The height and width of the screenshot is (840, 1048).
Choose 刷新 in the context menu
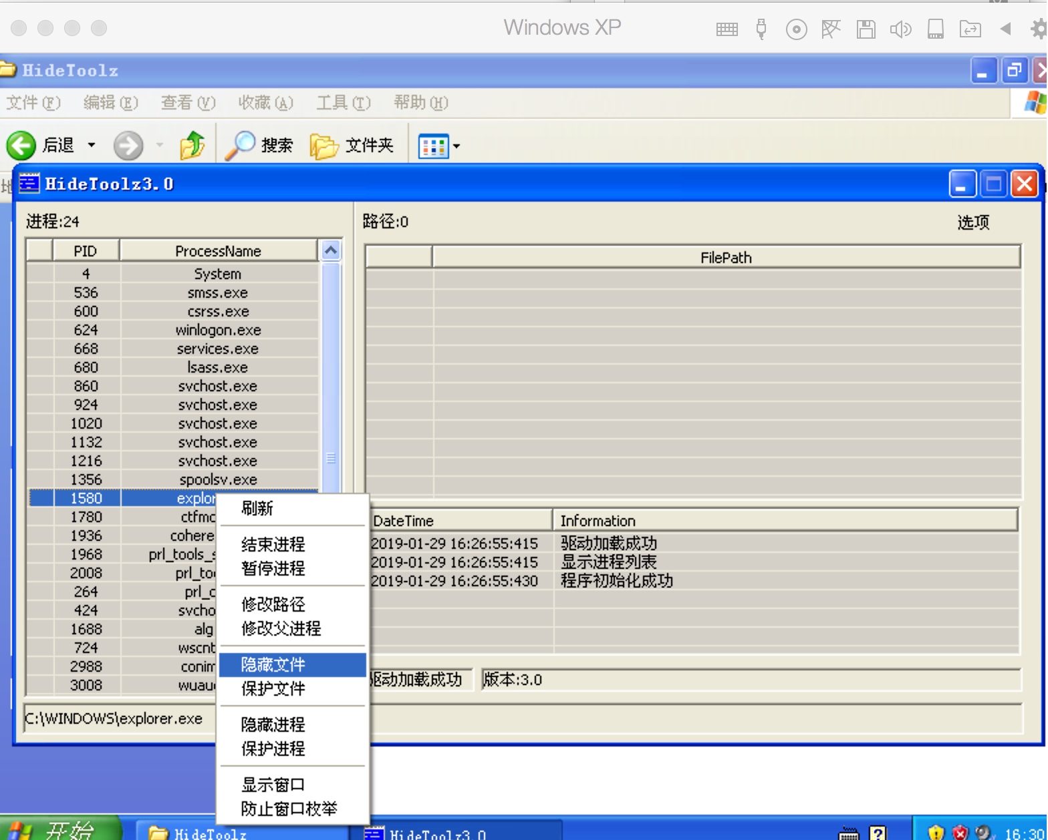[293, 508]
